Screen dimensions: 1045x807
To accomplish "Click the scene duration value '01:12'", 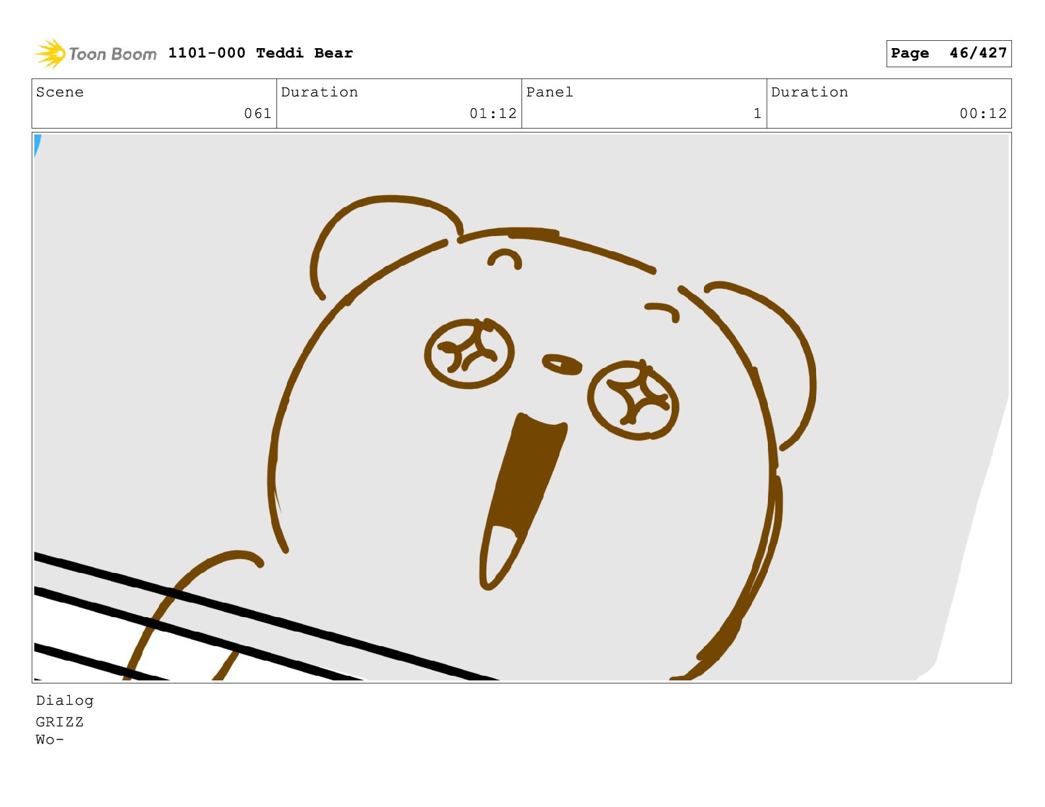I will [x=493, y=113].
